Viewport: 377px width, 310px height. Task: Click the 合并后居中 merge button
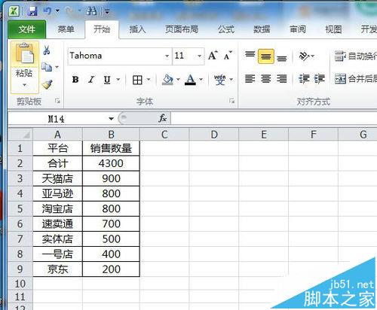pyautogui.click(x=355, y=79)
